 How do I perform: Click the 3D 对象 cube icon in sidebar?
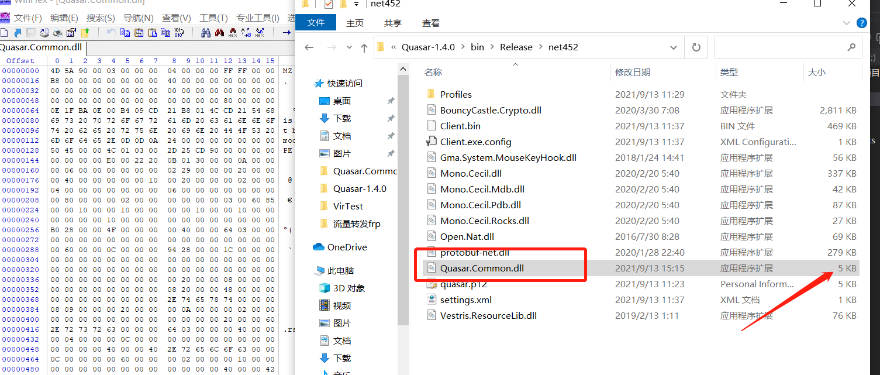click(x=325, y=288)
